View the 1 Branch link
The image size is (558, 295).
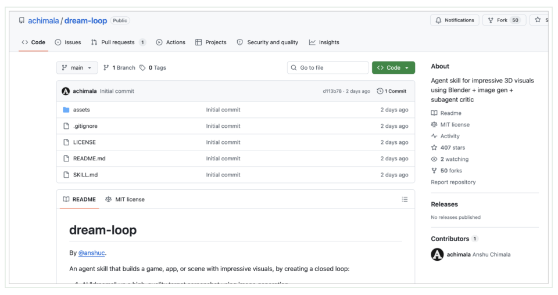pos(119,67)
